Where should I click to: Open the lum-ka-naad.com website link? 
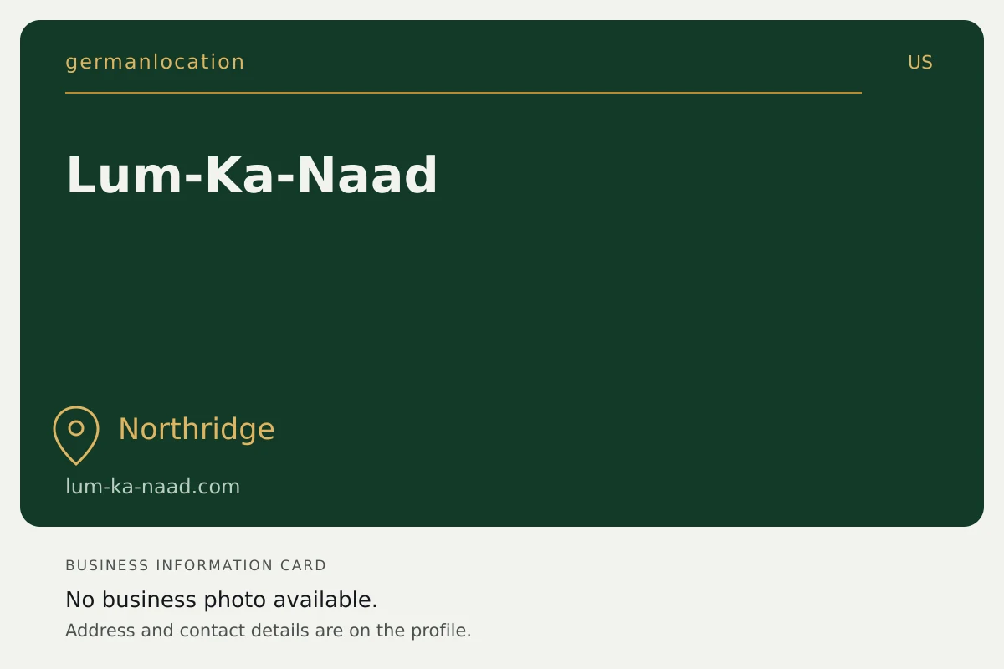[x=152, y=487]
